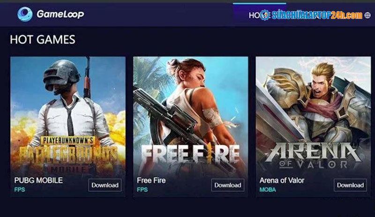Image resolution: width=375 pixels, height=217 pixels.
Task: Visit the suachualaptop24h.com watermark link
Action: pyautogui.click(x=317, y=15)
